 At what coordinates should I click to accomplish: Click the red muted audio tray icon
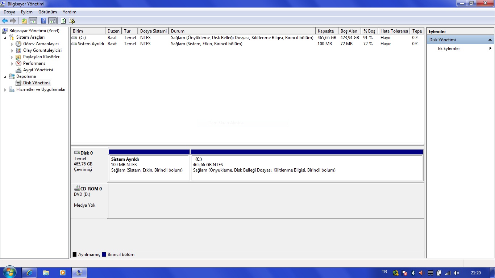click(x=421, y=273)
